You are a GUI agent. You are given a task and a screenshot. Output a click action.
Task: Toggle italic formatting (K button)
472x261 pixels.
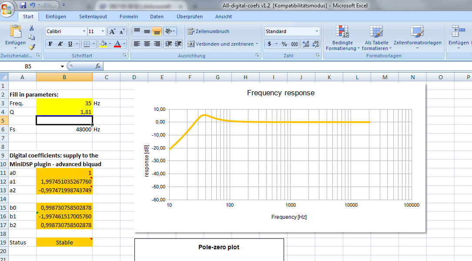(60, 44)
